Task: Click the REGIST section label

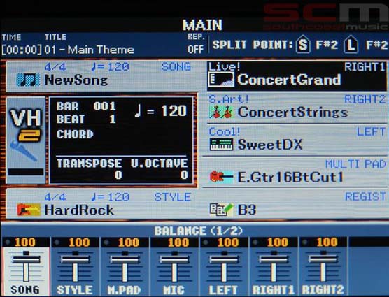Action: coord(366,196)
